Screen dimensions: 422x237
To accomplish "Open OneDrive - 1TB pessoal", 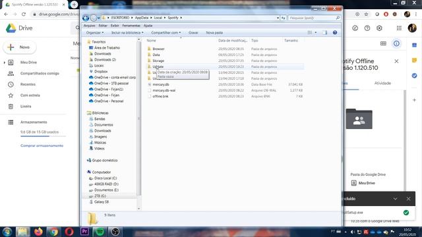I will [x=111, y=84].
